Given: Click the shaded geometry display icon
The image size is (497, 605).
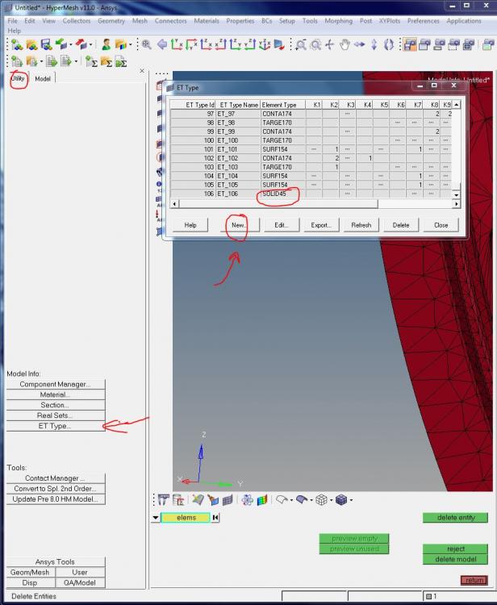Looking at the screenshot, I should pos(302,500).
